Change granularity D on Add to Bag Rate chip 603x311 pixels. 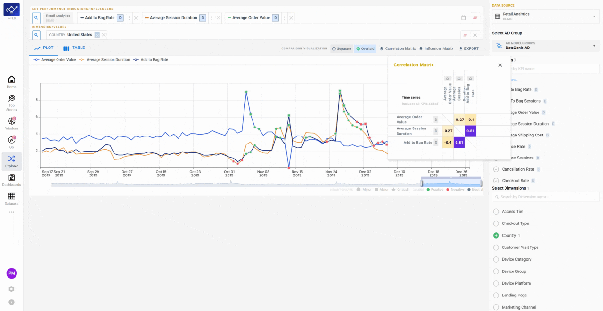(120, 18)
